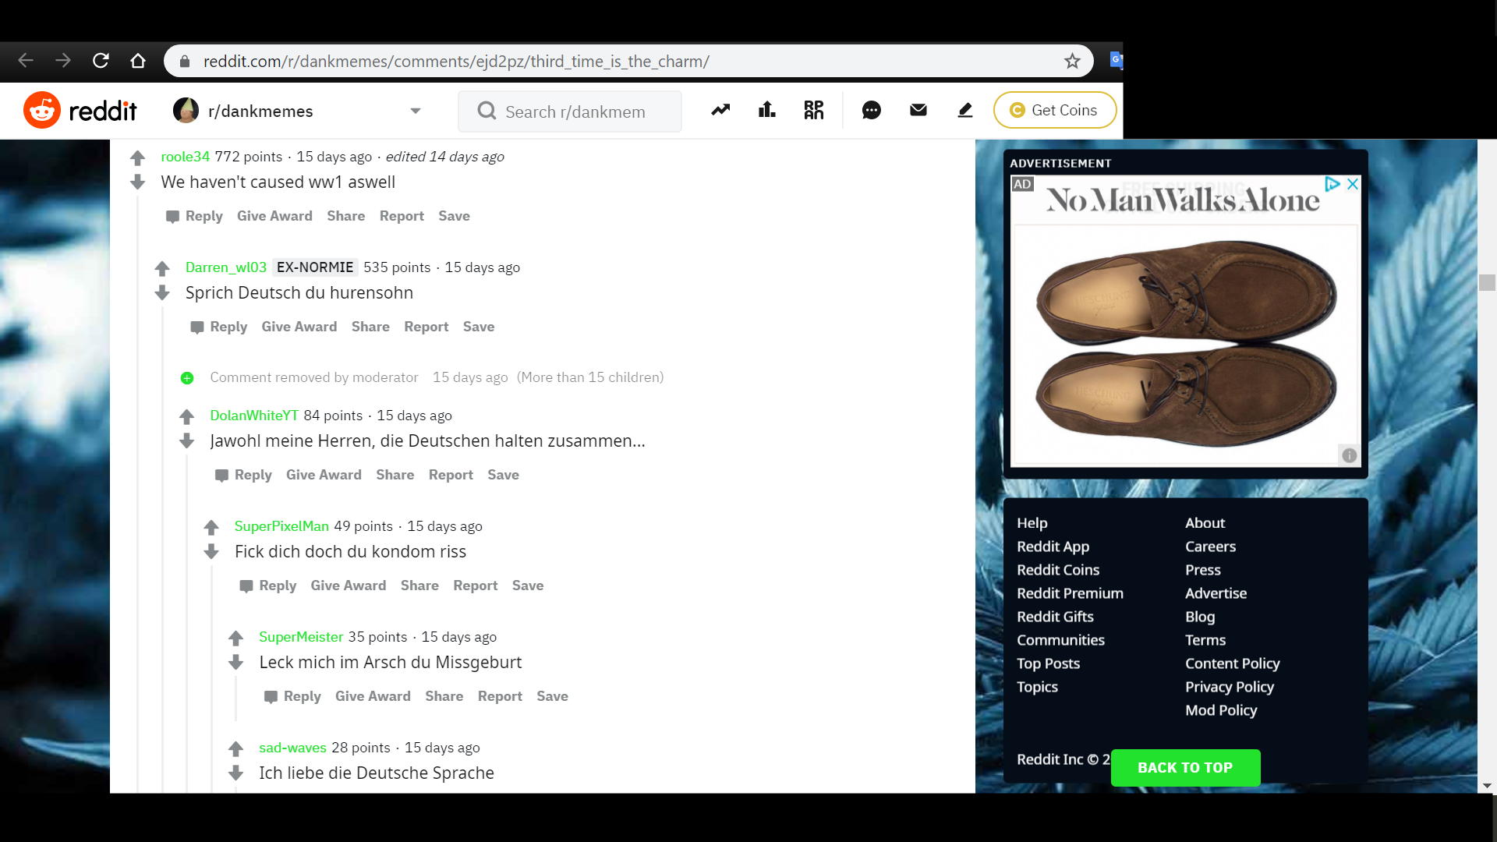
Task: Click the bar chart All icon
Action: (767, 110)
